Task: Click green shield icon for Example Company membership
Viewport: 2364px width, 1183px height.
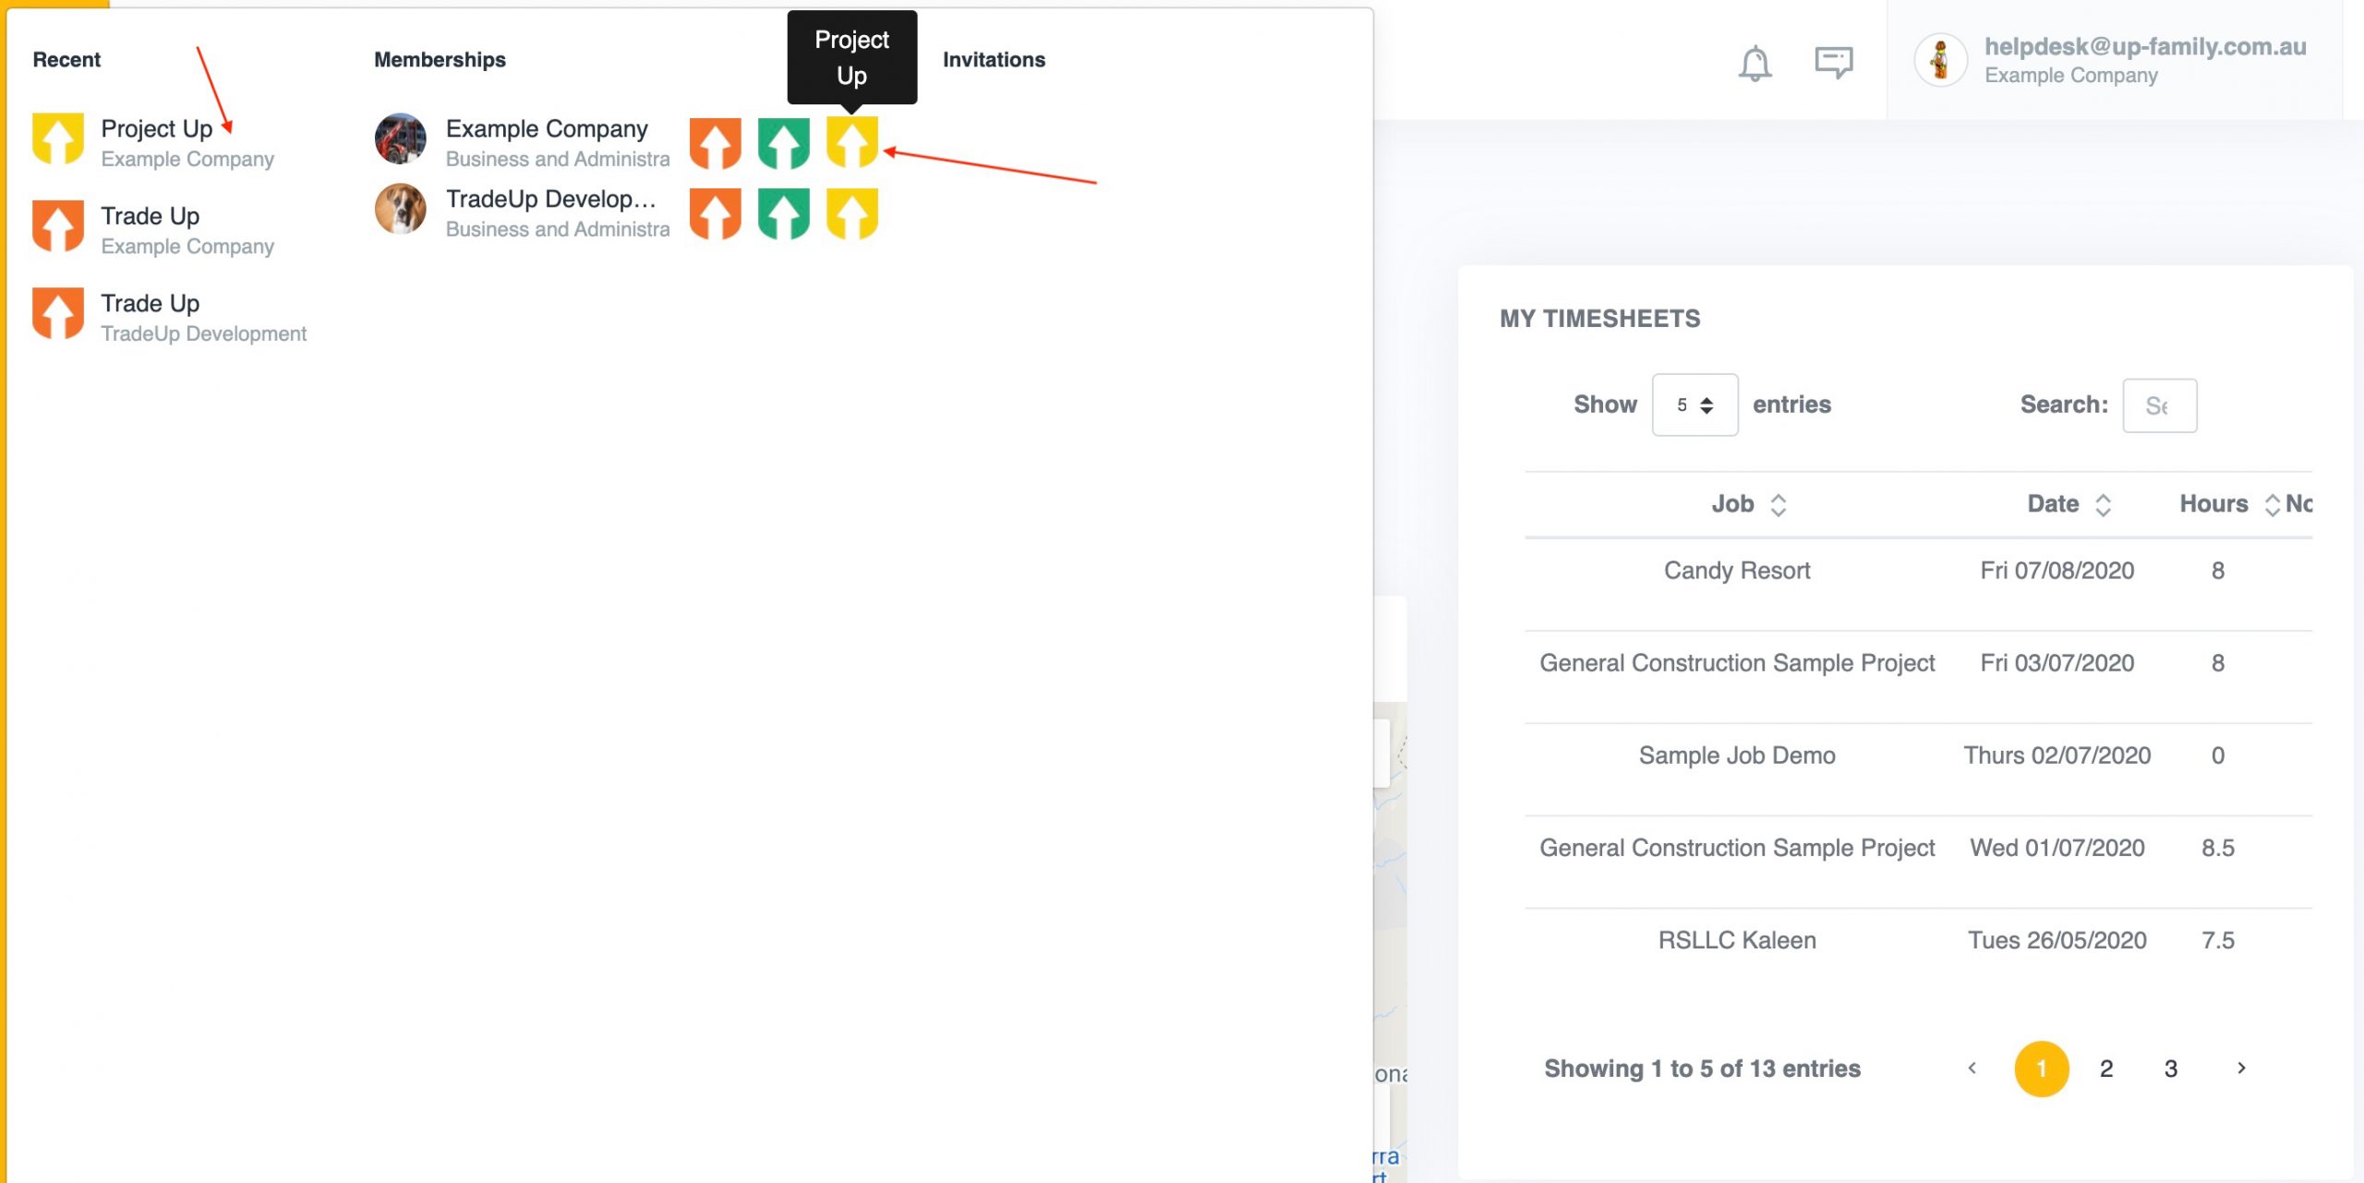Action: pyautogui.click(x=784, y=143)
